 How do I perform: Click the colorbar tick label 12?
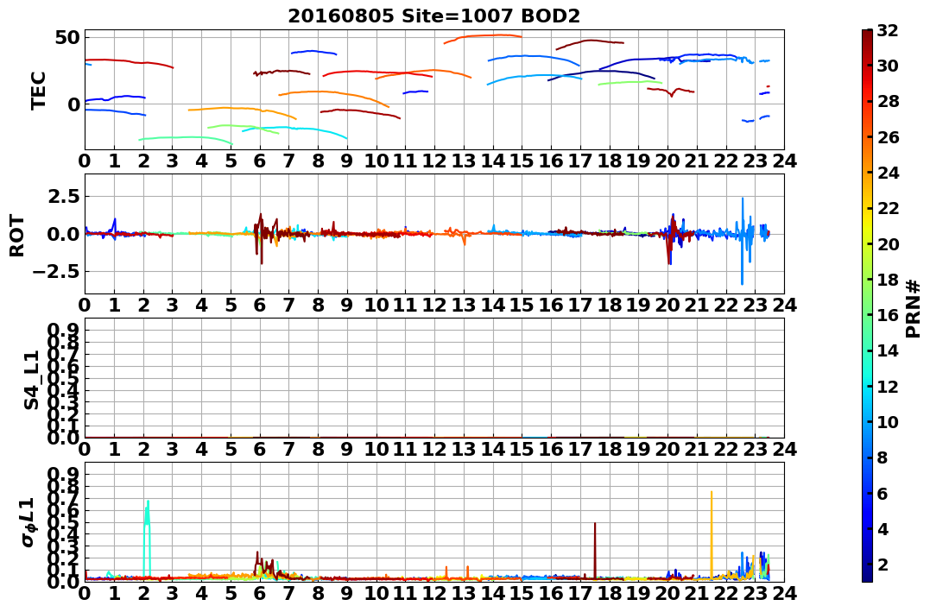(888, 386)
